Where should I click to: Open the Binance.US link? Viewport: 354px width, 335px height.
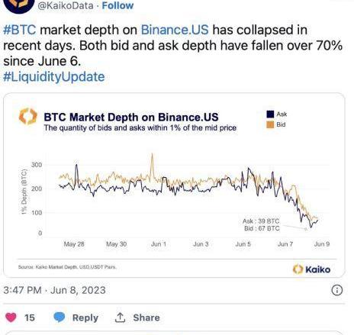click(x=175, y=30)
